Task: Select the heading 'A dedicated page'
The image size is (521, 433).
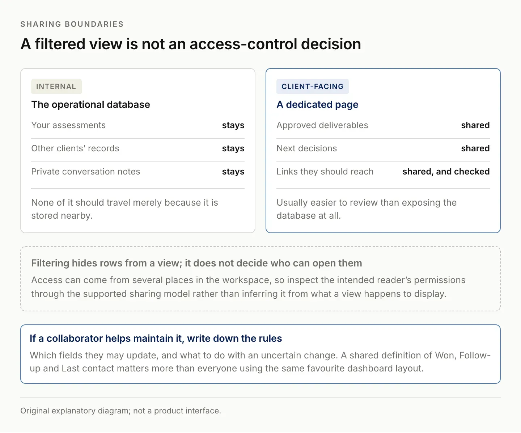Action: tap(317, 105)
